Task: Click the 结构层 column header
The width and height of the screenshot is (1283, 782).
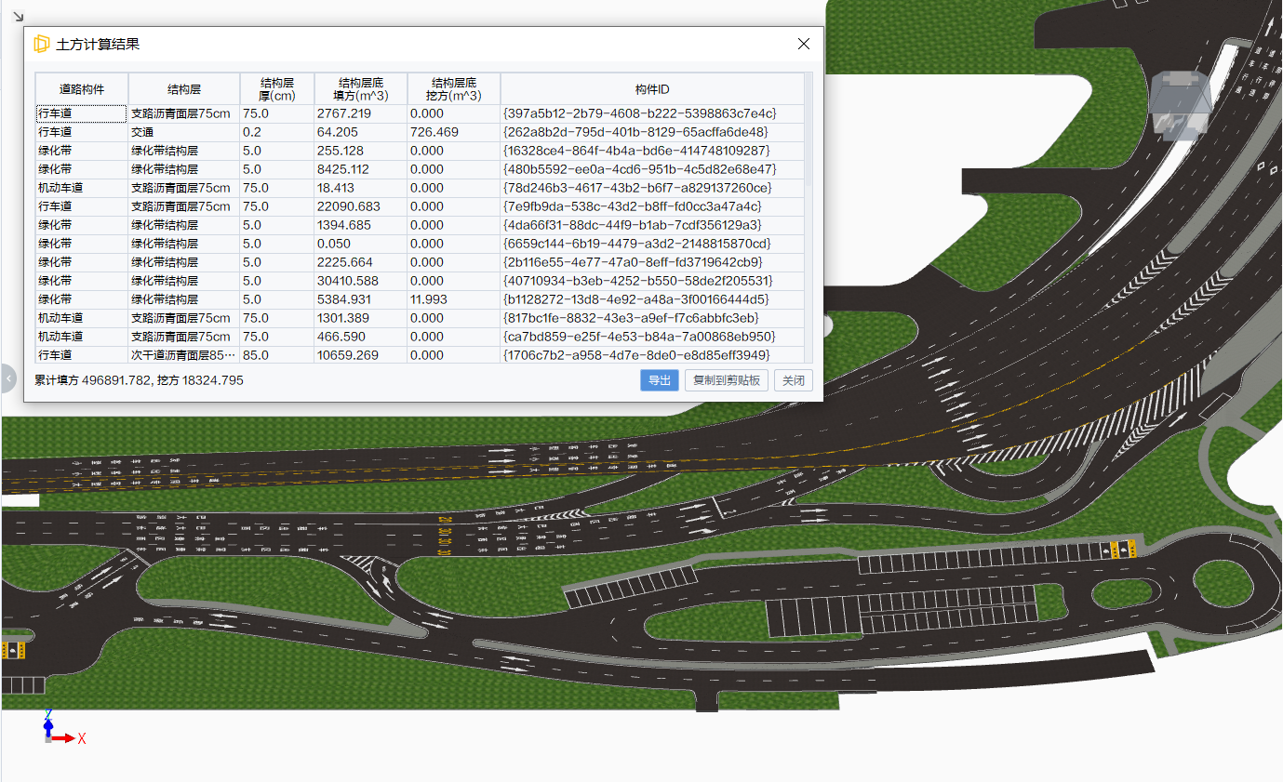Action: click(x=183, y=89)
